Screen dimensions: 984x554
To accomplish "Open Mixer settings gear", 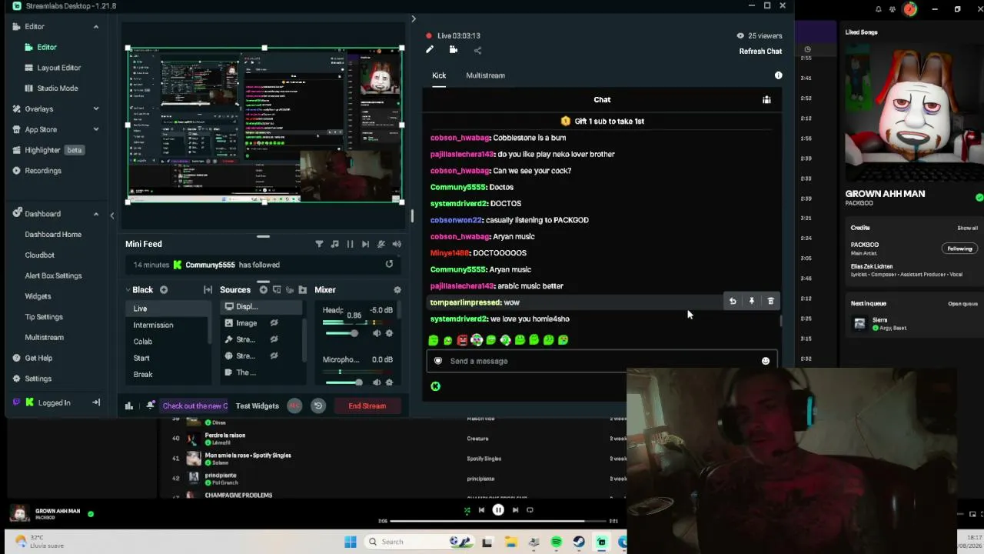I will (x=397, y=290).
